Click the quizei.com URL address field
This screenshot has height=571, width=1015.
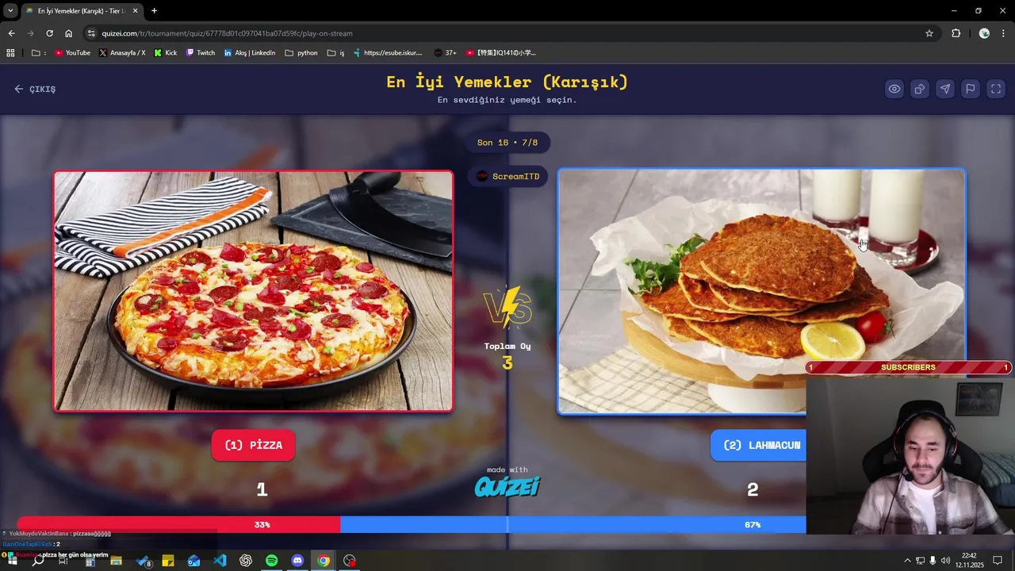tap(507, 33)
